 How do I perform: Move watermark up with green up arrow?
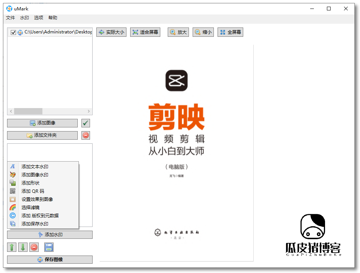coord(12,247)
